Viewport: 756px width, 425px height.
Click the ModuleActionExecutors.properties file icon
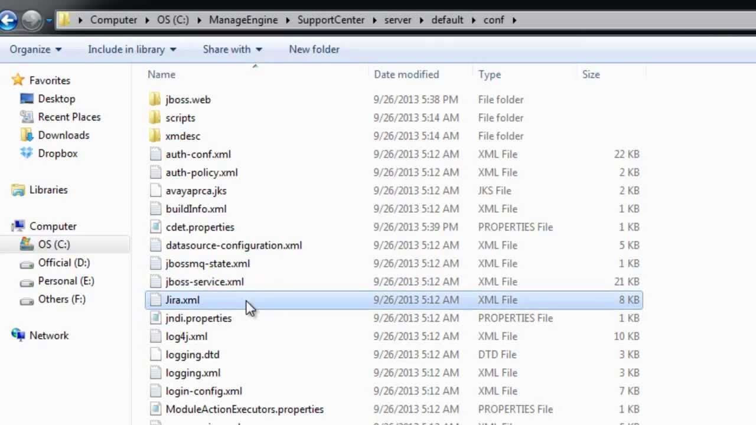pos(155,409)
